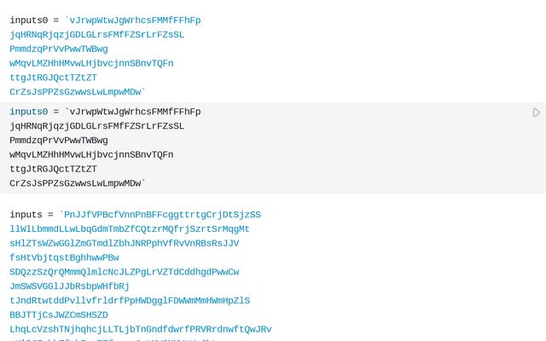
Task: Click the inputs variable name in lower cell
Action: (x=26, y=215)
